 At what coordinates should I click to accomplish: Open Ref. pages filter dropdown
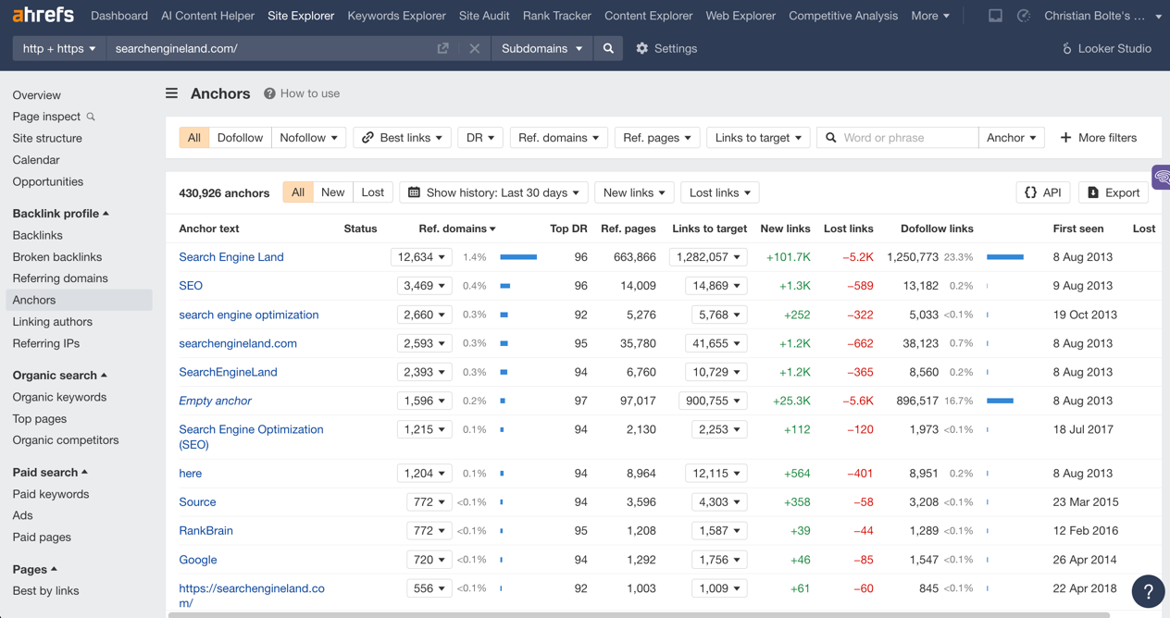pyautogui.click(x=656, y=138)
